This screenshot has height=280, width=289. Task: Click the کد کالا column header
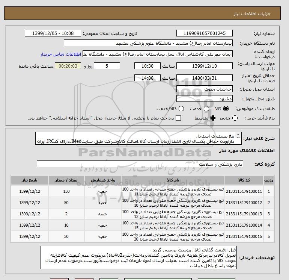244,180
